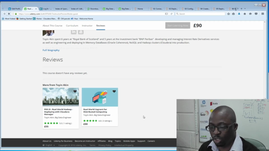Open the Home - Cloudera Man... bookmark

coord(45,18)
